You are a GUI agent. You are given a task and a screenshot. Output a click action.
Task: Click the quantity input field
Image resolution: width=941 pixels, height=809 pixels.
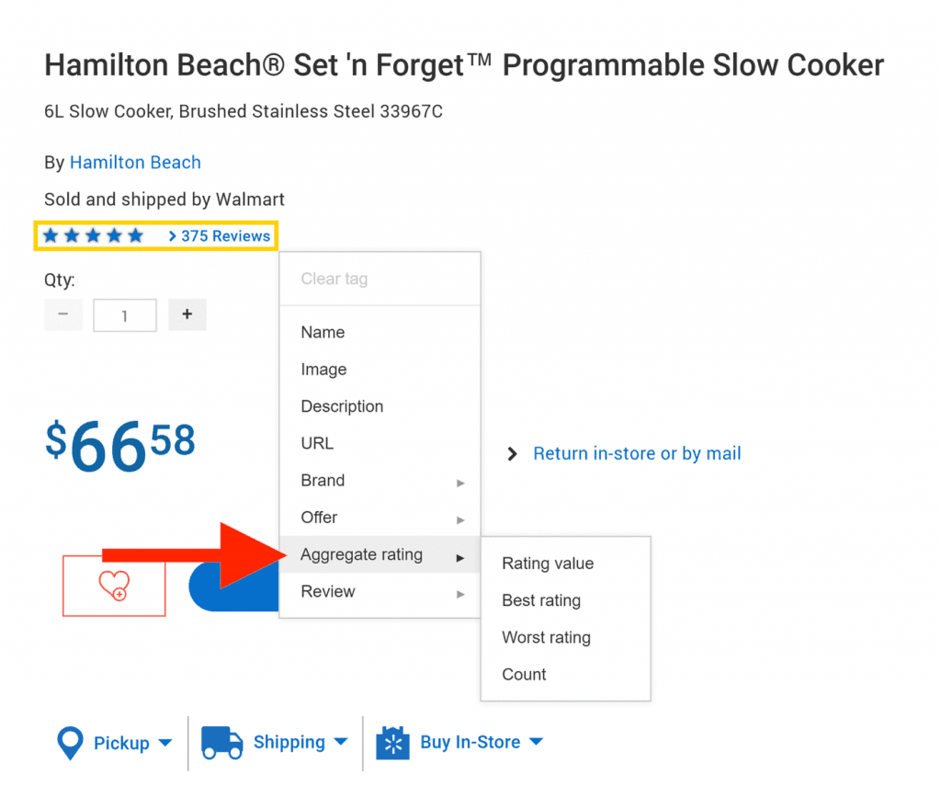125,315
